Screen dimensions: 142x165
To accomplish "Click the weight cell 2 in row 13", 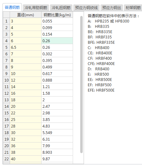I will (57, 100).
